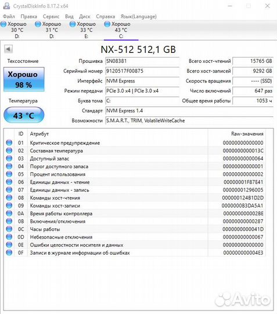The height and width of the screenshot is (314, 277).
Task: Open the Вид menu
Action: coord(69,16)
